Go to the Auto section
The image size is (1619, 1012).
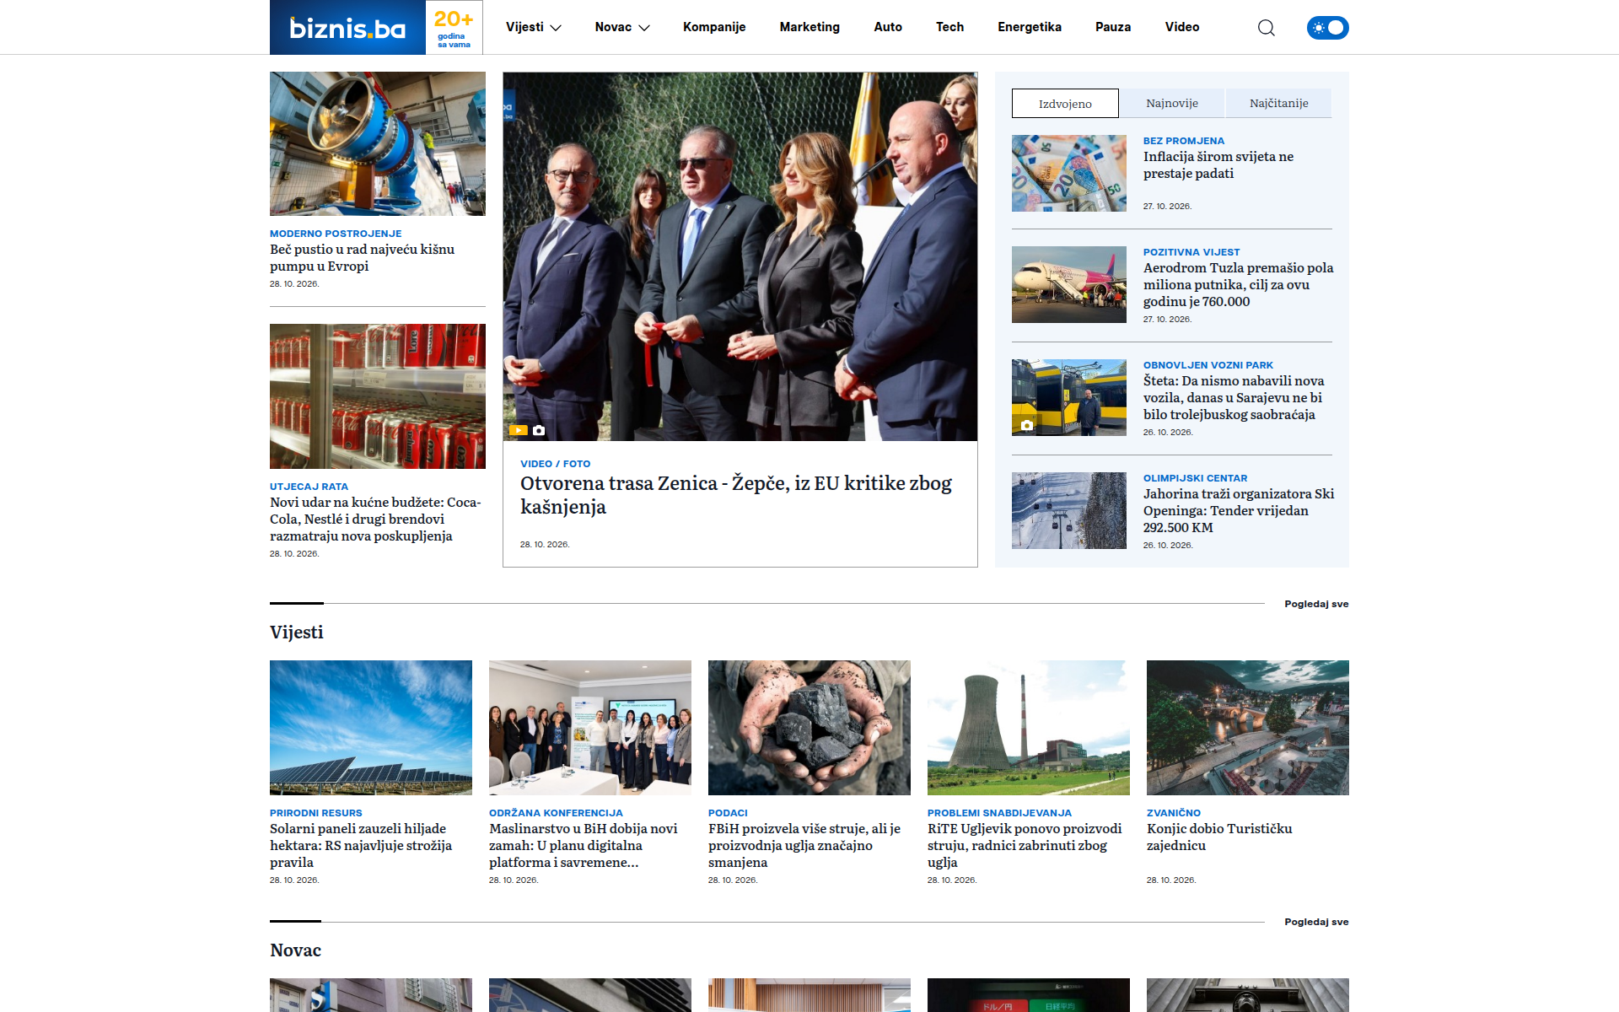point(888,27)
